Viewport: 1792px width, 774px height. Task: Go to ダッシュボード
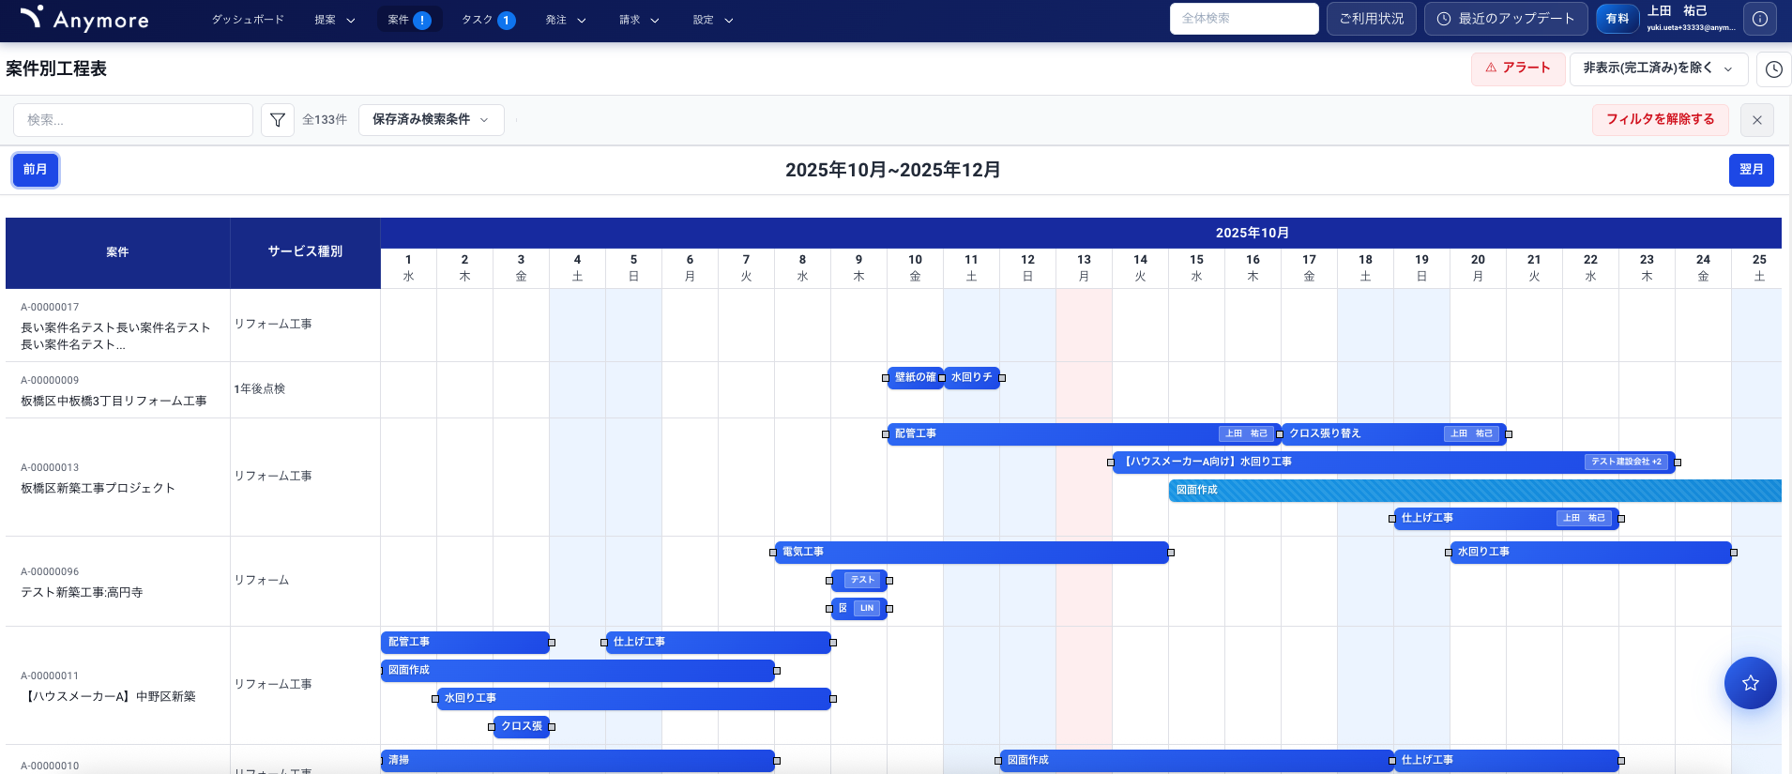pos(248,20)
